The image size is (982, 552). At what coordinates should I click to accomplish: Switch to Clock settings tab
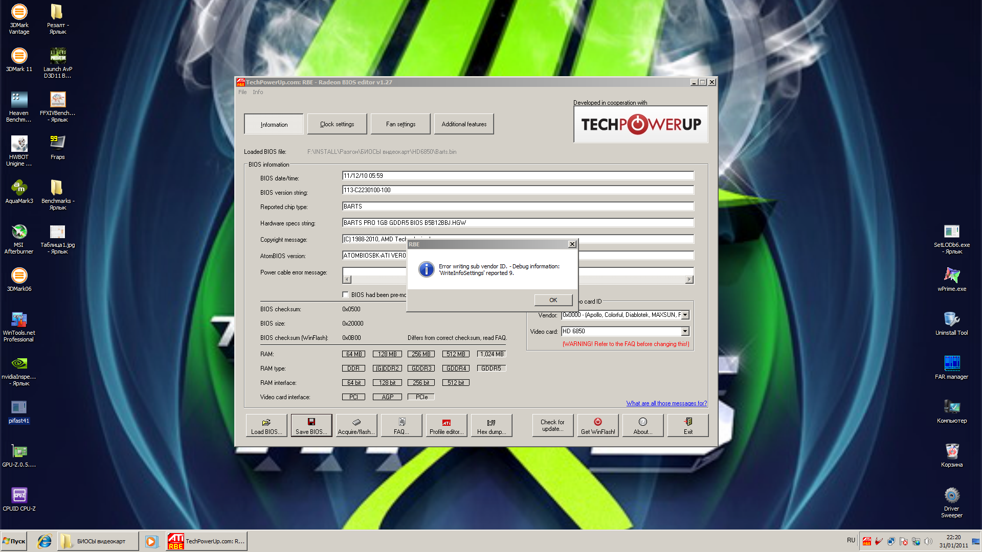(337, 124)
